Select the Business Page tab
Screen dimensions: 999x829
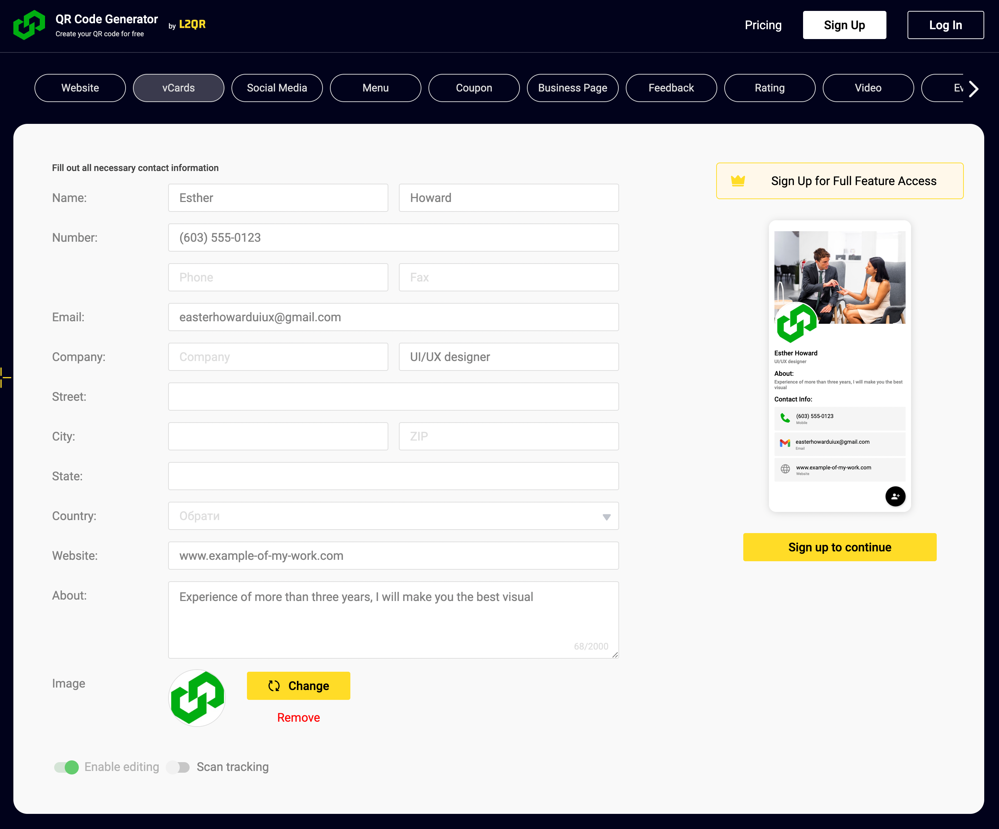click(572, 88)
